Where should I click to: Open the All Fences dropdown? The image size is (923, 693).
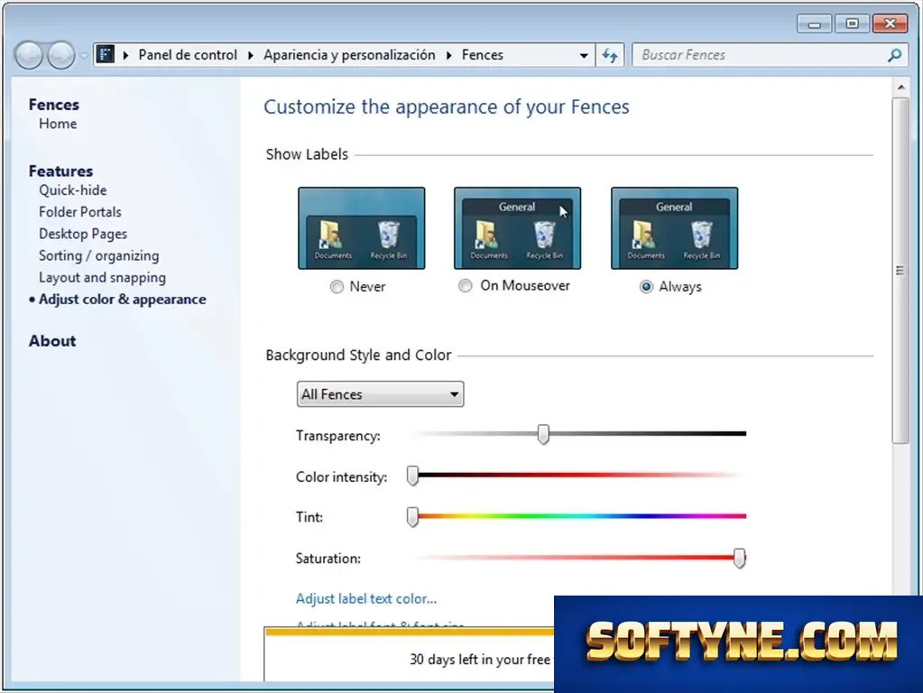[380, 394]
